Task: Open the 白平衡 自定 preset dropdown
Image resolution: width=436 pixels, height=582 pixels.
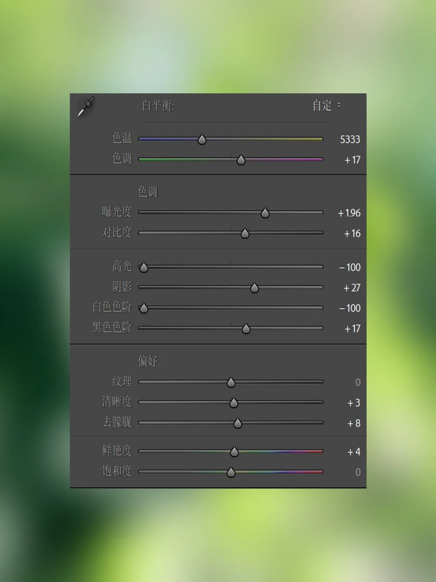Action: click(x=327, y=105)
